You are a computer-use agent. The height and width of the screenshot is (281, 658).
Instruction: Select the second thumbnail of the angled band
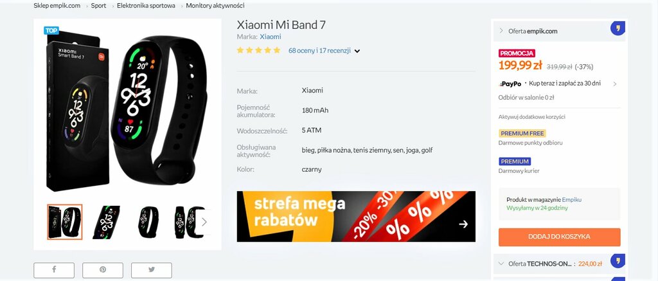click(x=106, y=222)
